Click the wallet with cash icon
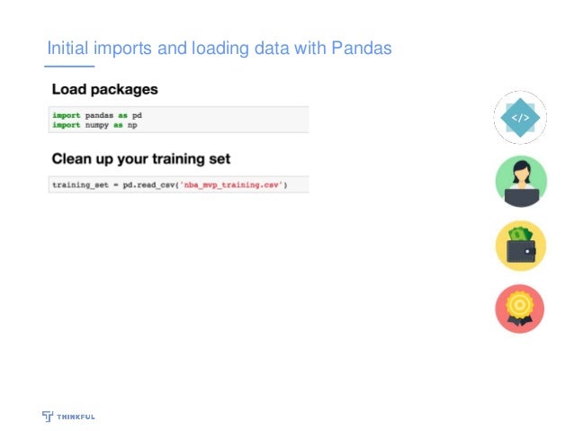 [521, 246]
